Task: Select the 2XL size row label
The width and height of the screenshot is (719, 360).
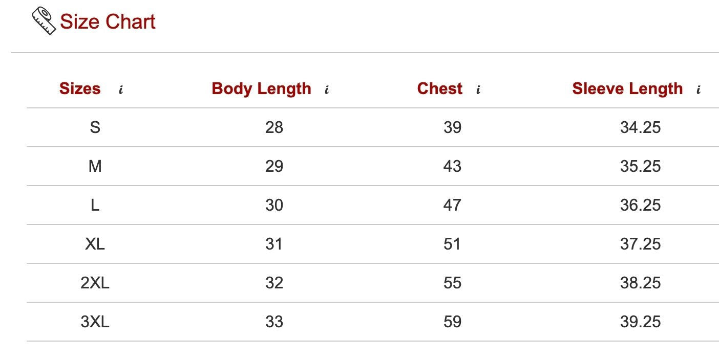Action: [95, 283]
